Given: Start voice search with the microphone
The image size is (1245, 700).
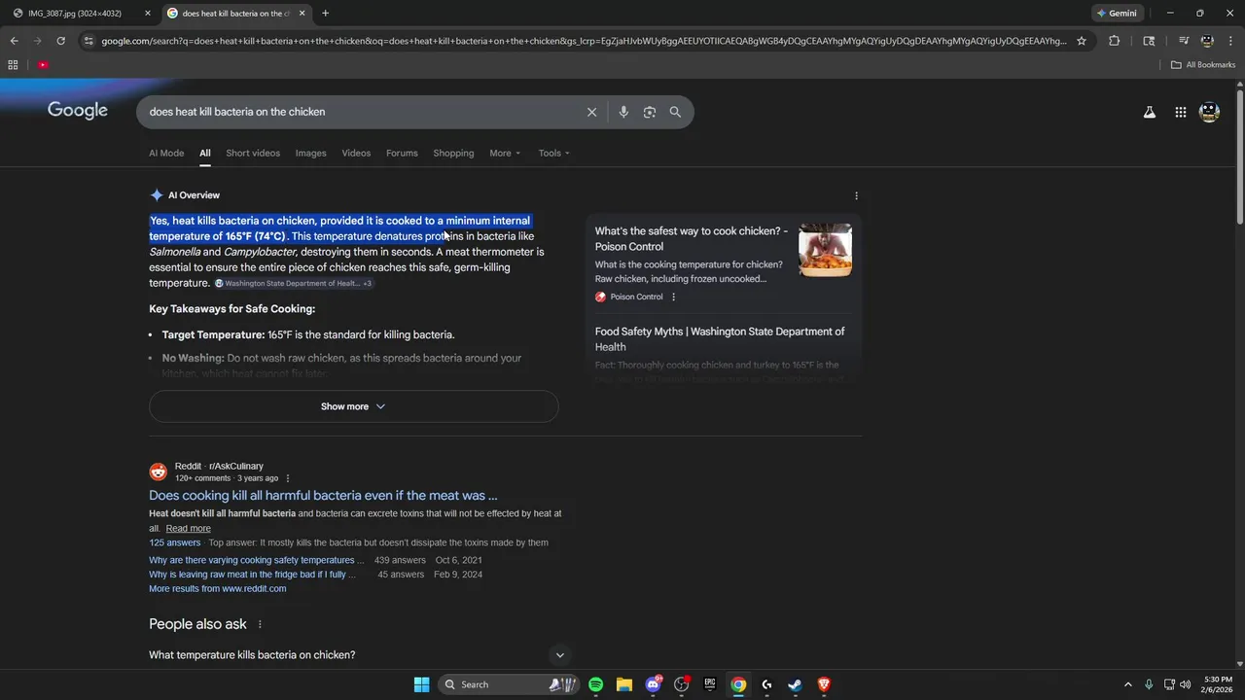Looking at the screenshot, I should [x=623, y=112].
